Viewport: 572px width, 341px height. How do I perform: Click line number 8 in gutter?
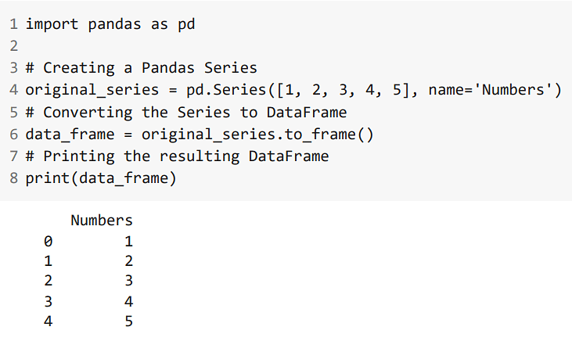(14, 178)
